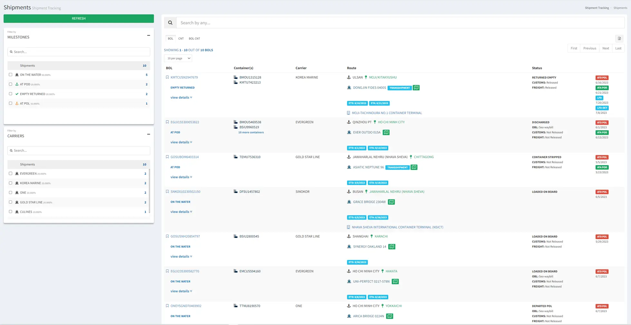Image resolution: width=631 pixels, height=325 pixels.
Task: Bookmark shipment ONEYSGND70469902
Action: click(x=167, y=306)
